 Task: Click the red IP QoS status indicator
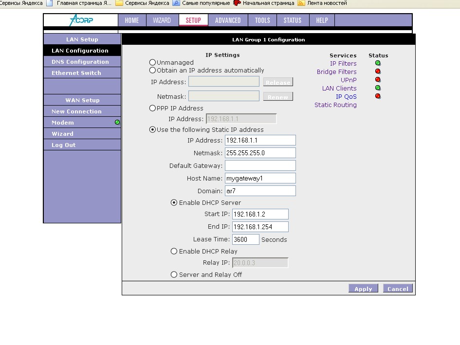(378, 96)
